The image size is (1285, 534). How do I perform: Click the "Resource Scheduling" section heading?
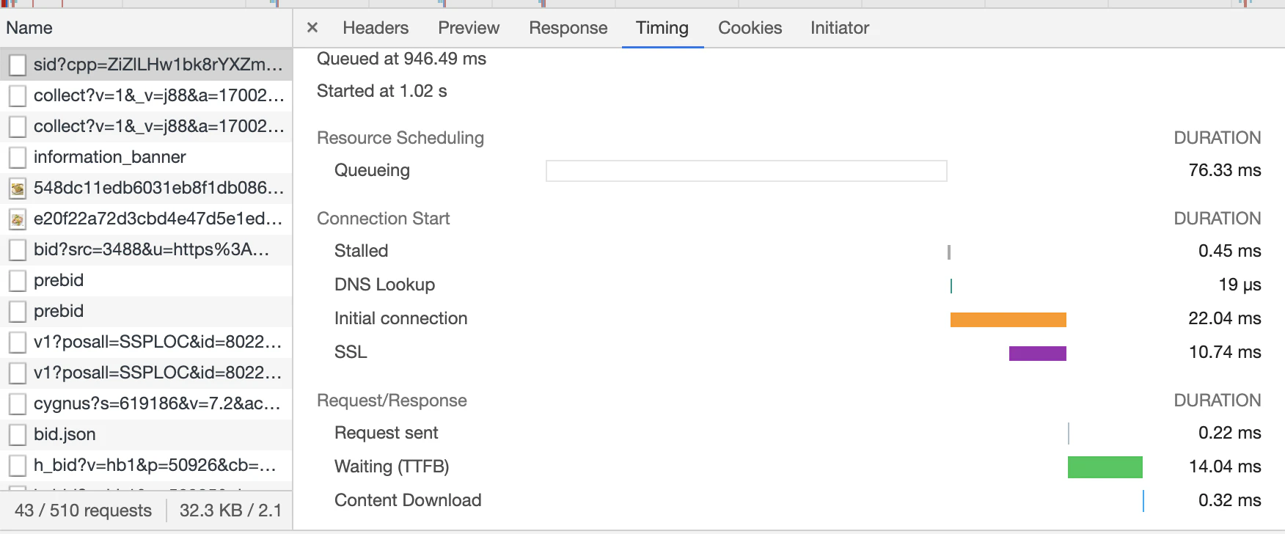tap(400, 138)
